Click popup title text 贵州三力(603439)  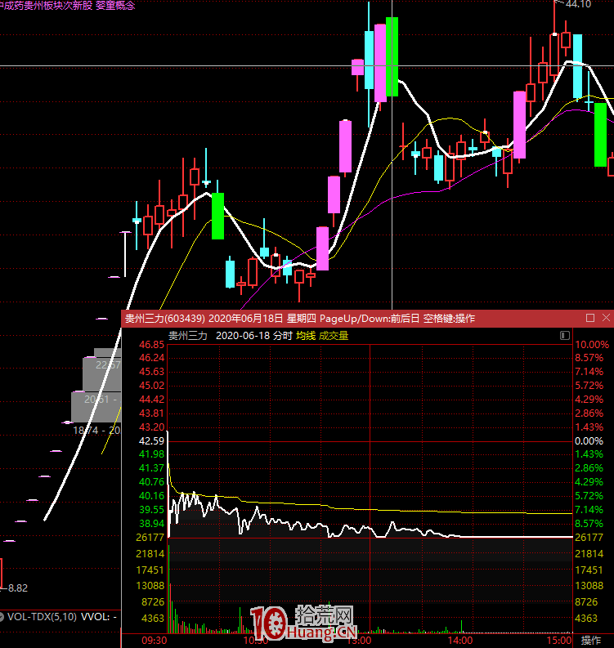(x=165, y=318)
